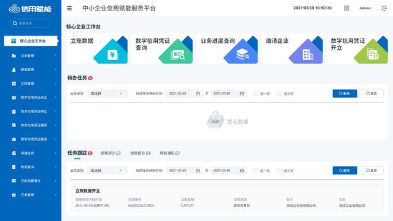
Task: Click the layers icon on the 业务进度查询 card
Action: coord(243,54)
